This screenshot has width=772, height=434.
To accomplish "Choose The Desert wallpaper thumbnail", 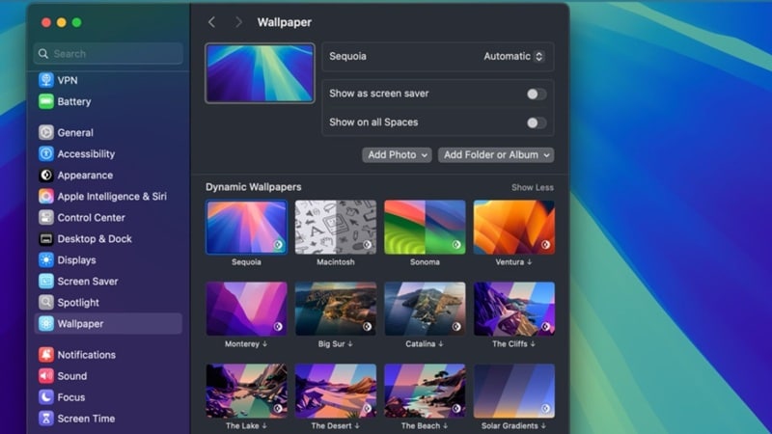I will [x=335, y=391].
